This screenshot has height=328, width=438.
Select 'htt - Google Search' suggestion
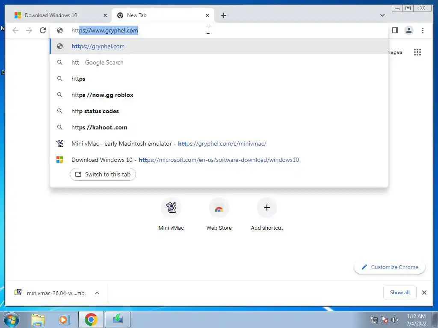click(219, 62)
